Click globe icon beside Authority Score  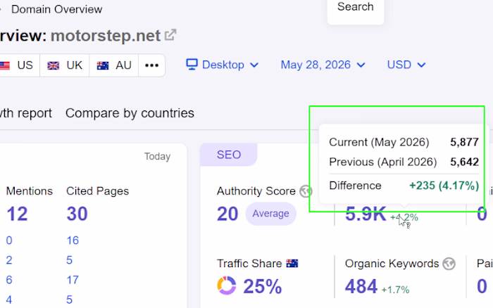click(305, 191)
